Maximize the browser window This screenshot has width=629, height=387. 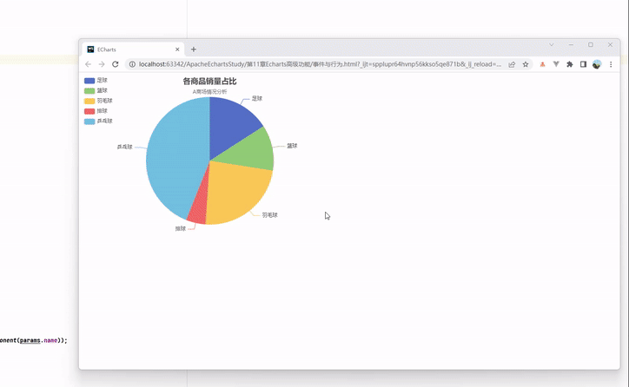(x=591, y=45)
